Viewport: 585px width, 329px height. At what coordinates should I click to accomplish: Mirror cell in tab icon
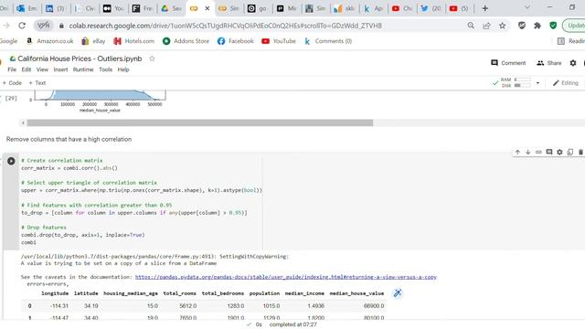[570, 153]
